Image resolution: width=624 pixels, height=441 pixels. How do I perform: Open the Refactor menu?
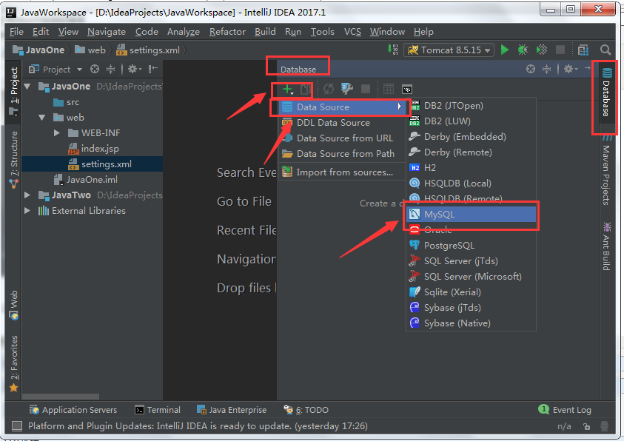coord(227,31)
